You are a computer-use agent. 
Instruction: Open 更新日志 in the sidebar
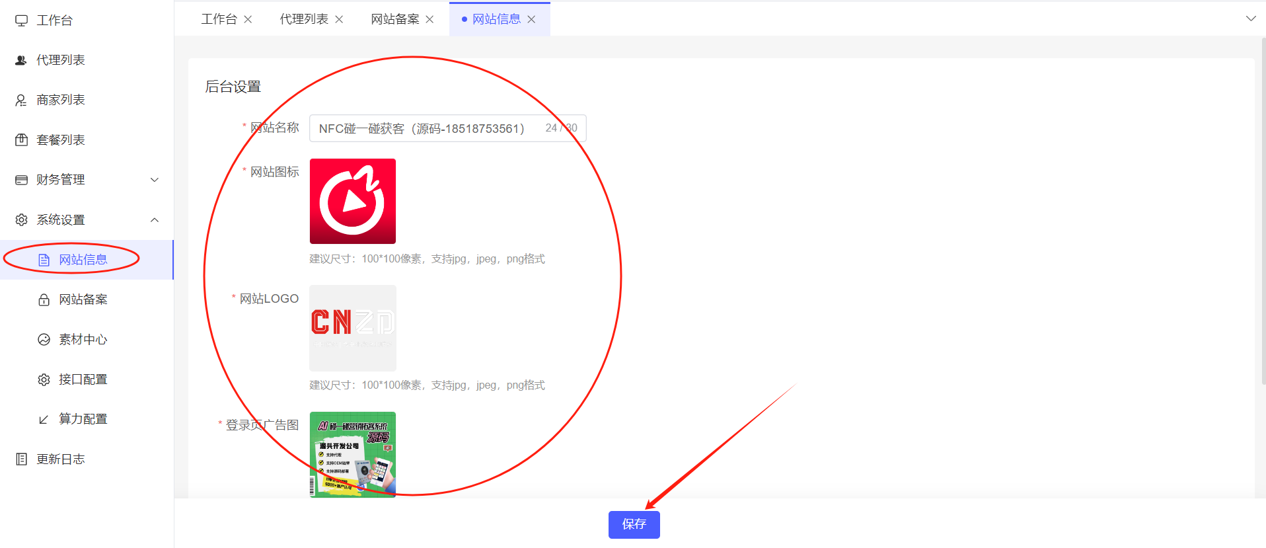coord(87,459)
